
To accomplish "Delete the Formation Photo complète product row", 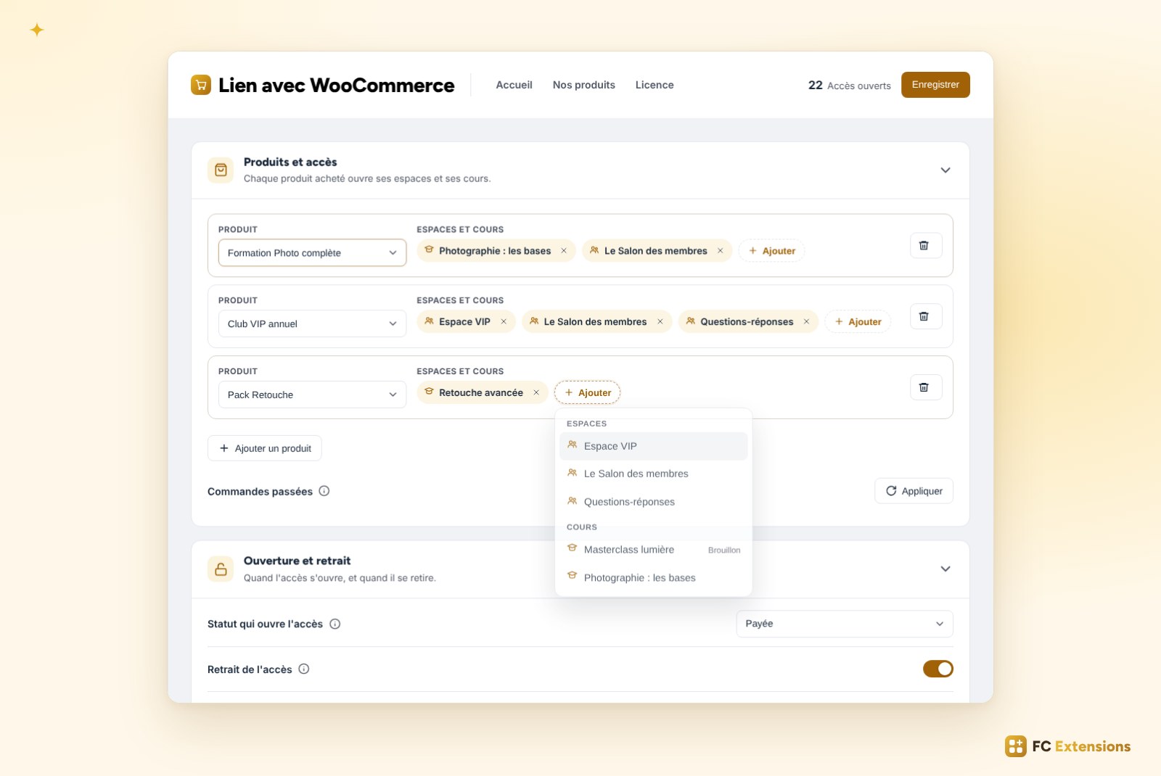I will 926,246.
